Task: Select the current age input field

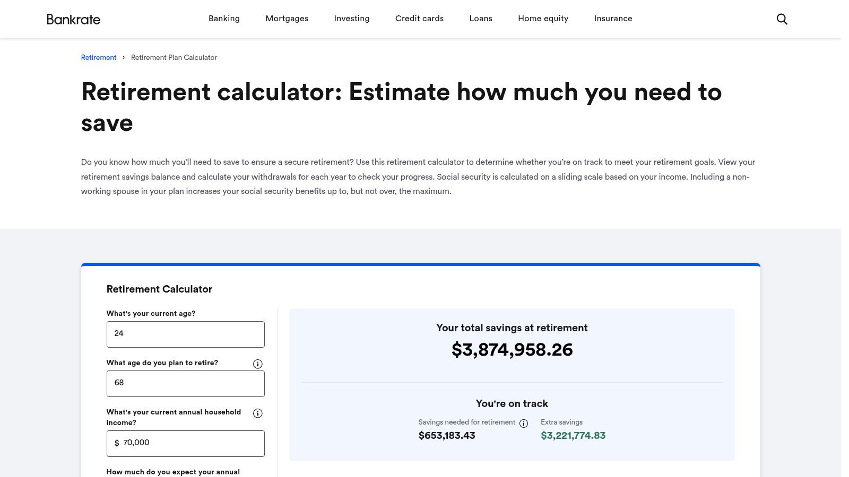Action: (185, 334)
